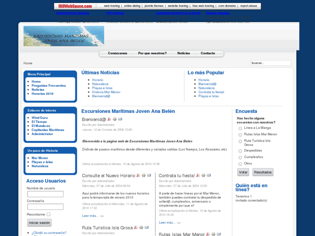Select Línea a La Manga poll option
The height and width of the screenshot is (236, 315).
240,128
